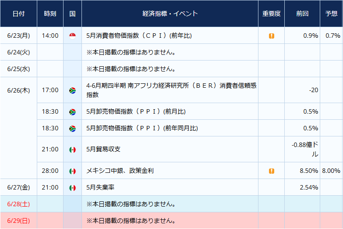
Task: Click the no-indicator notice on the 6/28 row
Action: click(x=131, y=204)
